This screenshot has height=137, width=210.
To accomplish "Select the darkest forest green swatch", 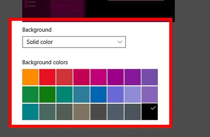I will point(47,94).
